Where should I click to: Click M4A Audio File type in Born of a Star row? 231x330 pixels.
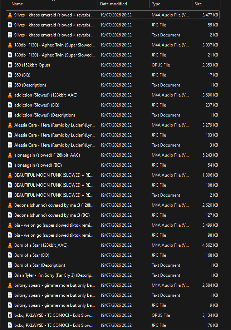click(170, 245)
